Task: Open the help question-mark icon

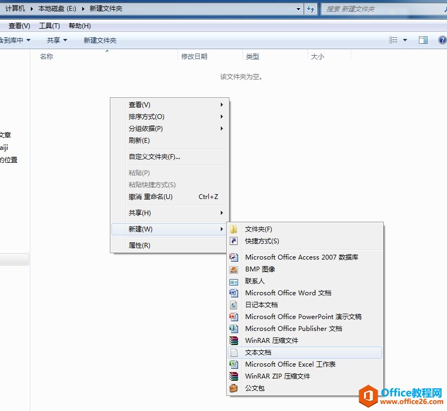Action: 442,40
